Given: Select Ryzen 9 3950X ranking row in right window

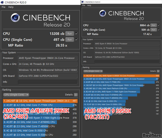Looking at the screenshot, I should [122, 76].
